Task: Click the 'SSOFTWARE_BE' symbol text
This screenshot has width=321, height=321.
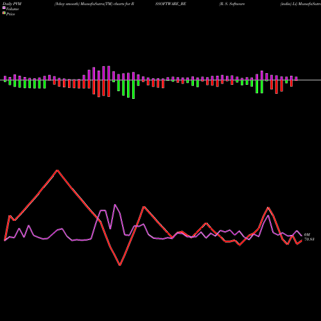Action: pyautogui.click(x=171, y=4)
